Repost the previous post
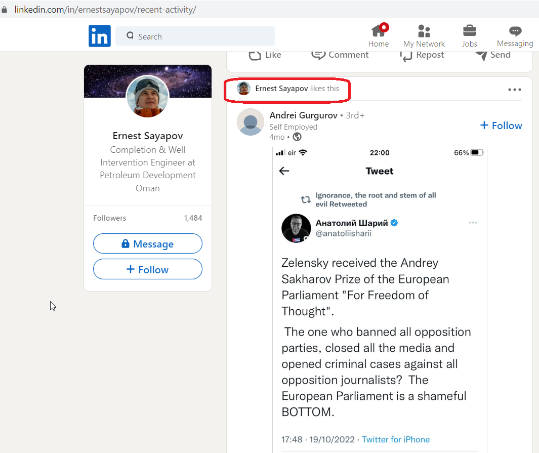This screenshot has width=539, height=453. tap(422, 55)
